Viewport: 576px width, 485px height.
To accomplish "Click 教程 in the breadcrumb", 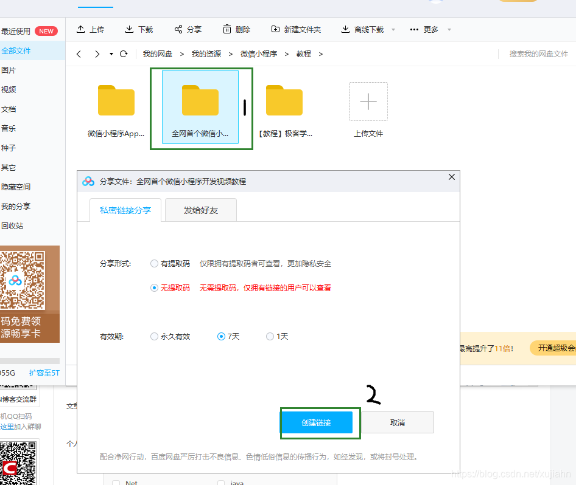I will (x=304, y=54).
